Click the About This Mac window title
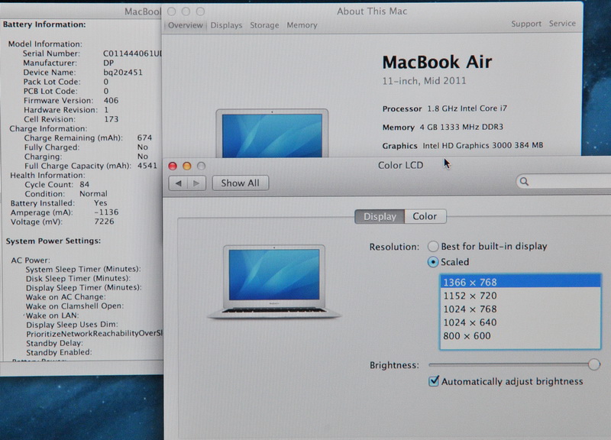 pyautogui.click(x=372, y=11)
